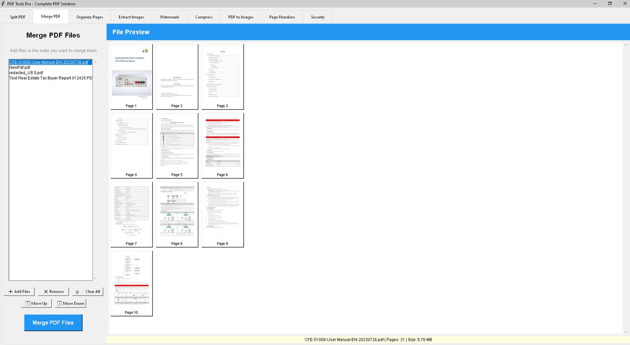Viewport: 630px width, 345px height.
Task: Click the Add Files button
Action: pyautogui.click(x=19, y=292)
